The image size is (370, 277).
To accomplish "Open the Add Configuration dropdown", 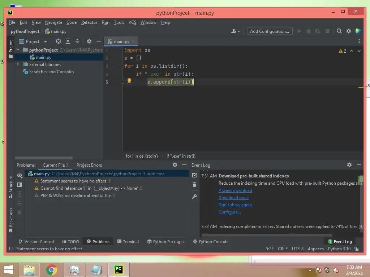I will (x=270, y=31).
